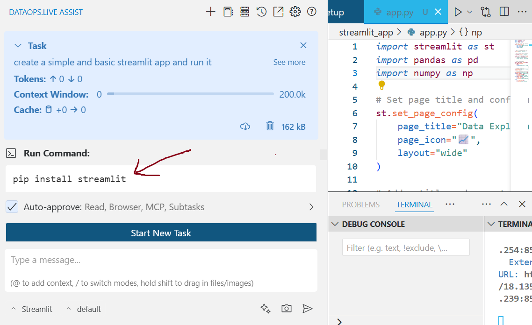Image resolution: width=532 pixels, height=325 pixels.
Task: Click the Run Command terminal icon
Action: pos(11,153)
